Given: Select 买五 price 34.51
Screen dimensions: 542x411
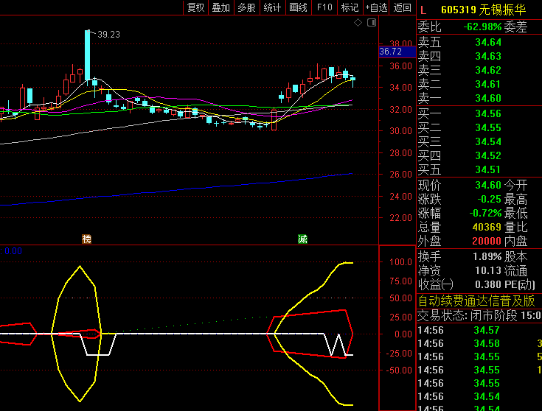Looking at the screenshot, I should point(488,169).
